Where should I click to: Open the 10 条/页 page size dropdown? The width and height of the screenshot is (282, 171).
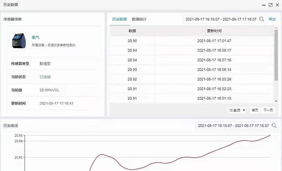[237, 110]
